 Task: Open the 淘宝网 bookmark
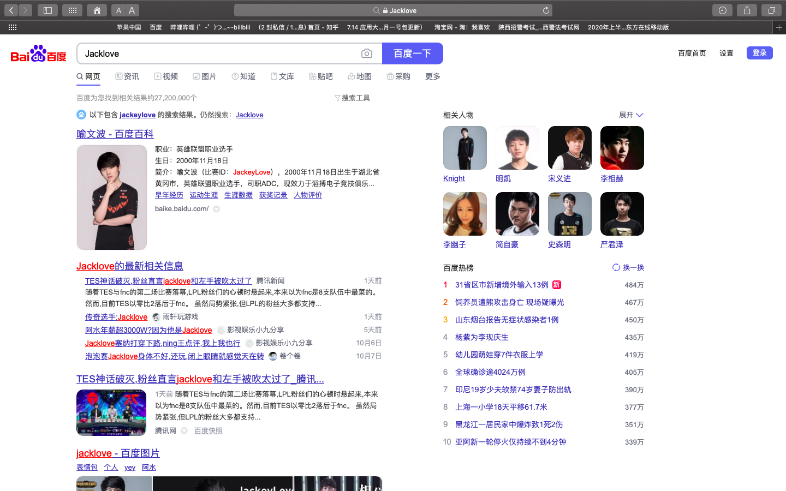[462, 27]
